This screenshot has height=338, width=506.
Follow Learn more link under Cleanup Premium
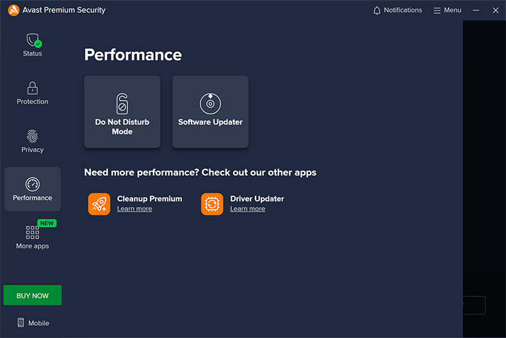click(x=135, y=209)
